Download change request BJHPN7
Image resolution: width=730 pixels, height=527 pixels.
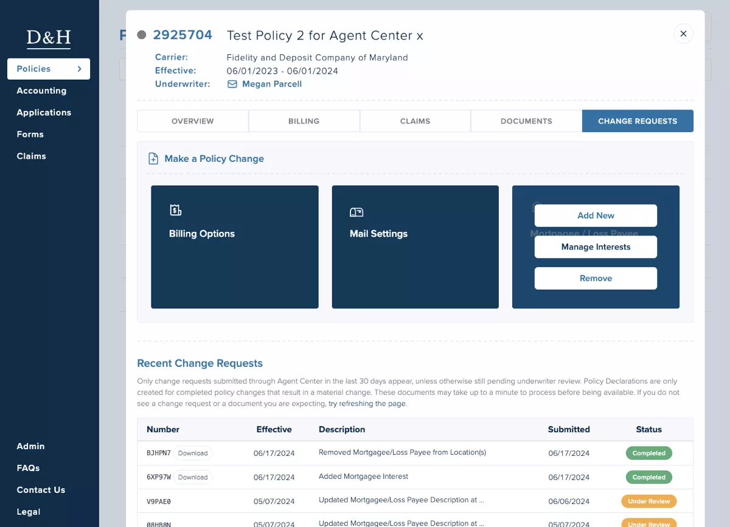[193, 453]
